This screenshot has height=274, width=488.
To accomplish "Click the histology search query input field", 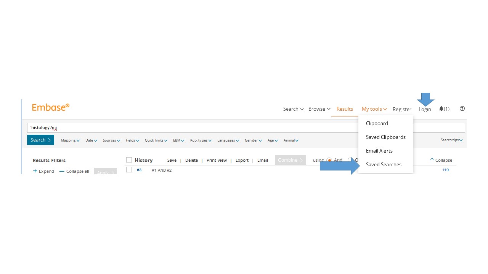I will coord(152,127).
